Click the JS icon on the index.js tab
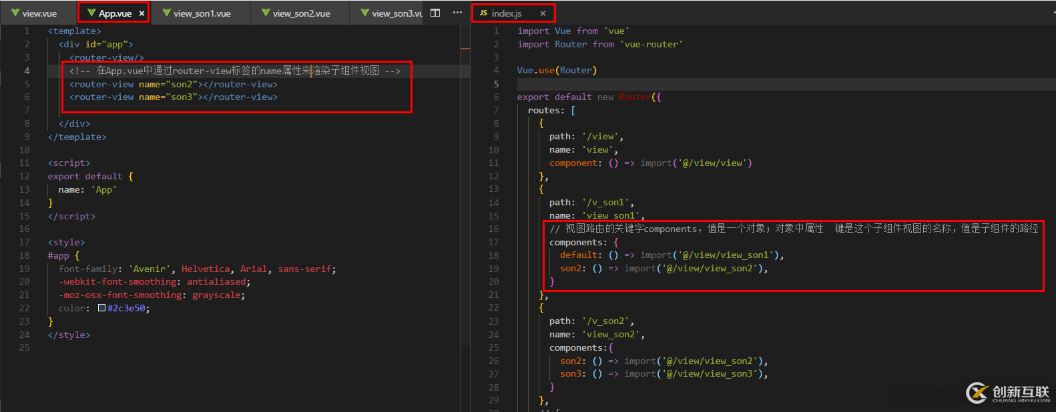This screenshot has width=1056, height=412. click(483, 13)
